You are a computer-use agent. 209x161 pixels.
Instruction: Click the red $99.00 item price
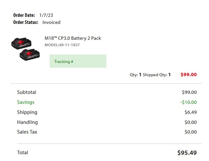pos(189,75)
